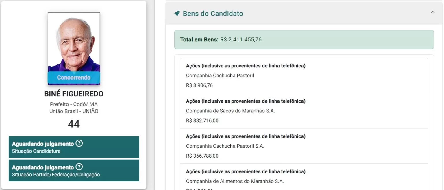Click help icon beside Situação Partido/Federação/Coligação status
The width and height of the screenshot is (444, 190).
point(79,167)
